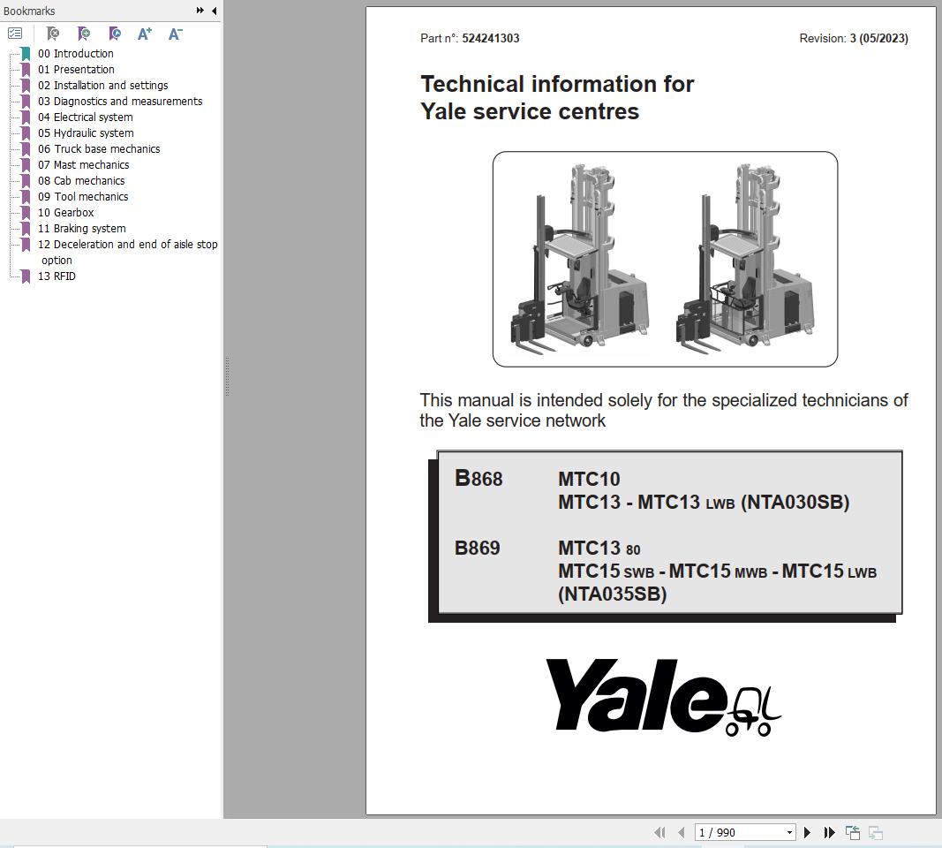This screenshot has width=942, height=848.
Task: Open the 00 Introduction bookmark
Action: tap(76, 53)
